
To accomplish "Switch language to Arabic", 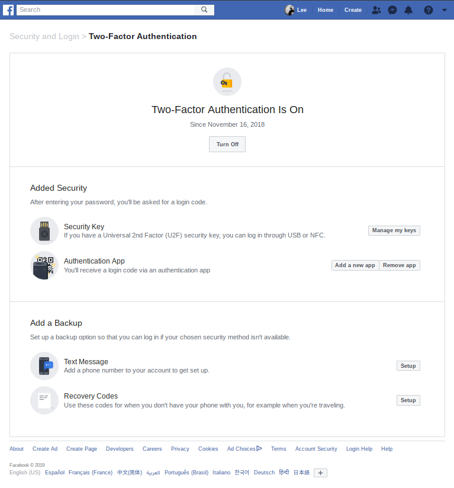I will click(153, 473).
